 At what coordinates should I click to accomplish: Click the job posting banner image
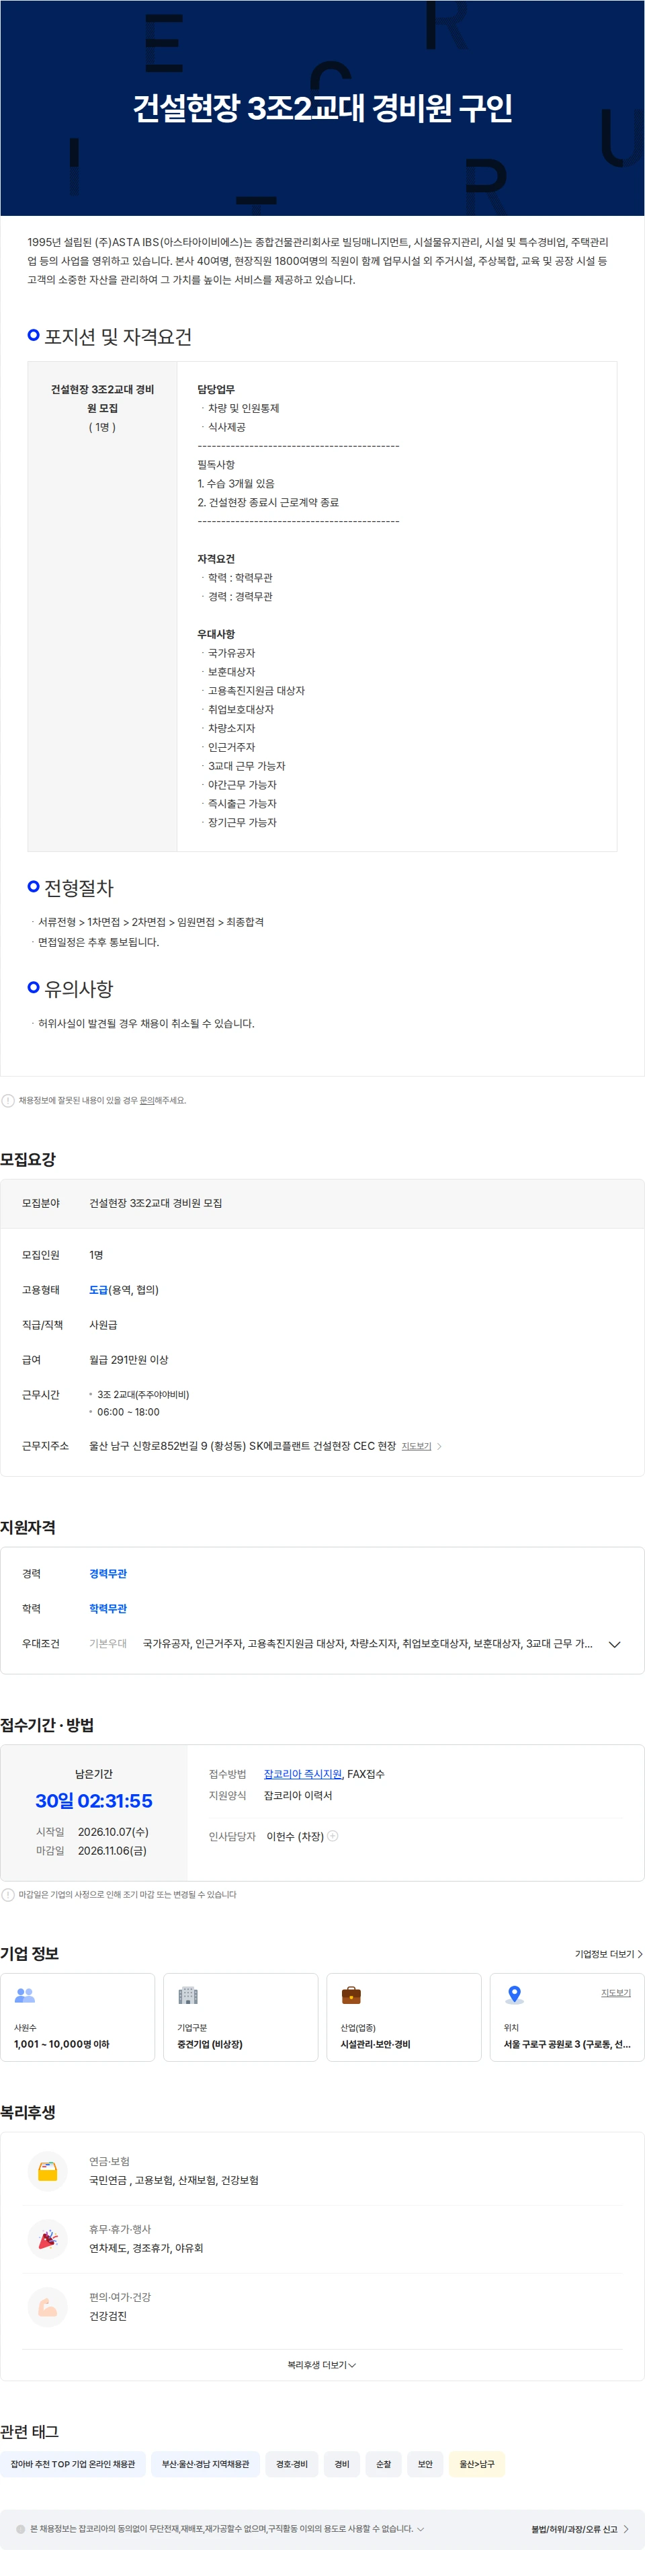click(322, 108)
